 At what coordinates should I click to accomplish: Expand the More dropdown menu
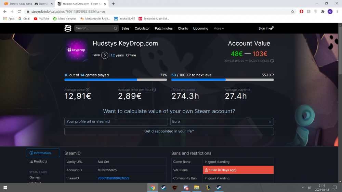219,29
